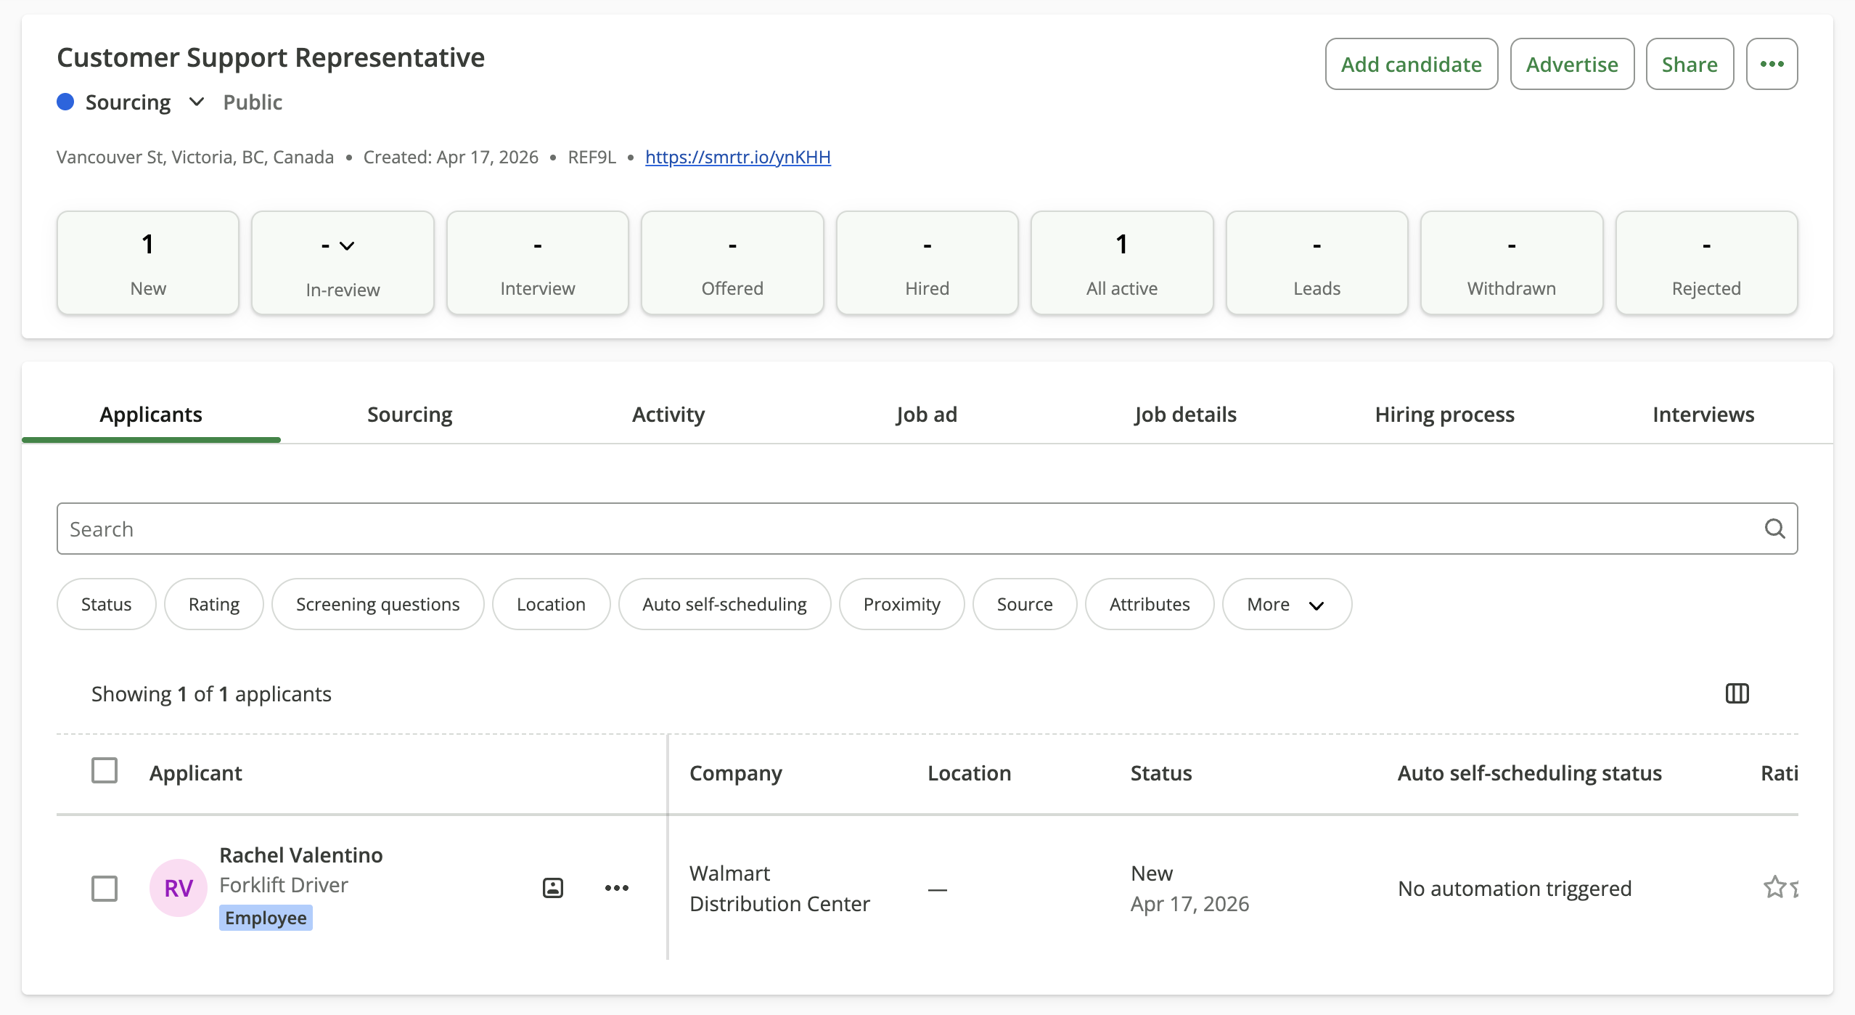The image size is (1855, 1015).
Task: Select the All active stage card
Action: coord(1122,263)
